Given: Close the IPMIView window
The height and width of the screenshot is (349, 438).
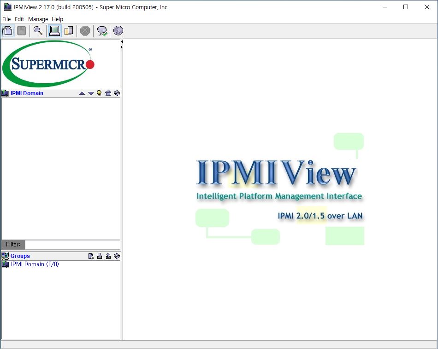Looking at the screenshot, I should 427,7.
